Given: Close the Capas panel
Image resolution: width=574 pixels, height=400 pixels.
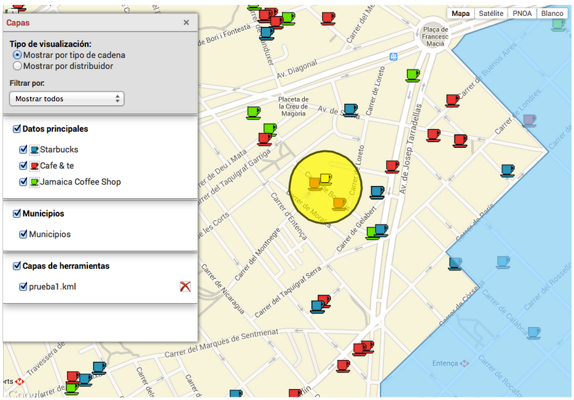Looking at the screenshot, I should tap(186, 23).
